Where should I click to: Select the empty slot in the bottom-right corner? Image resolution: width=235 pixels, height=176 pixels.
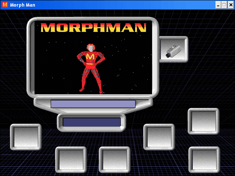pos(204,160)
